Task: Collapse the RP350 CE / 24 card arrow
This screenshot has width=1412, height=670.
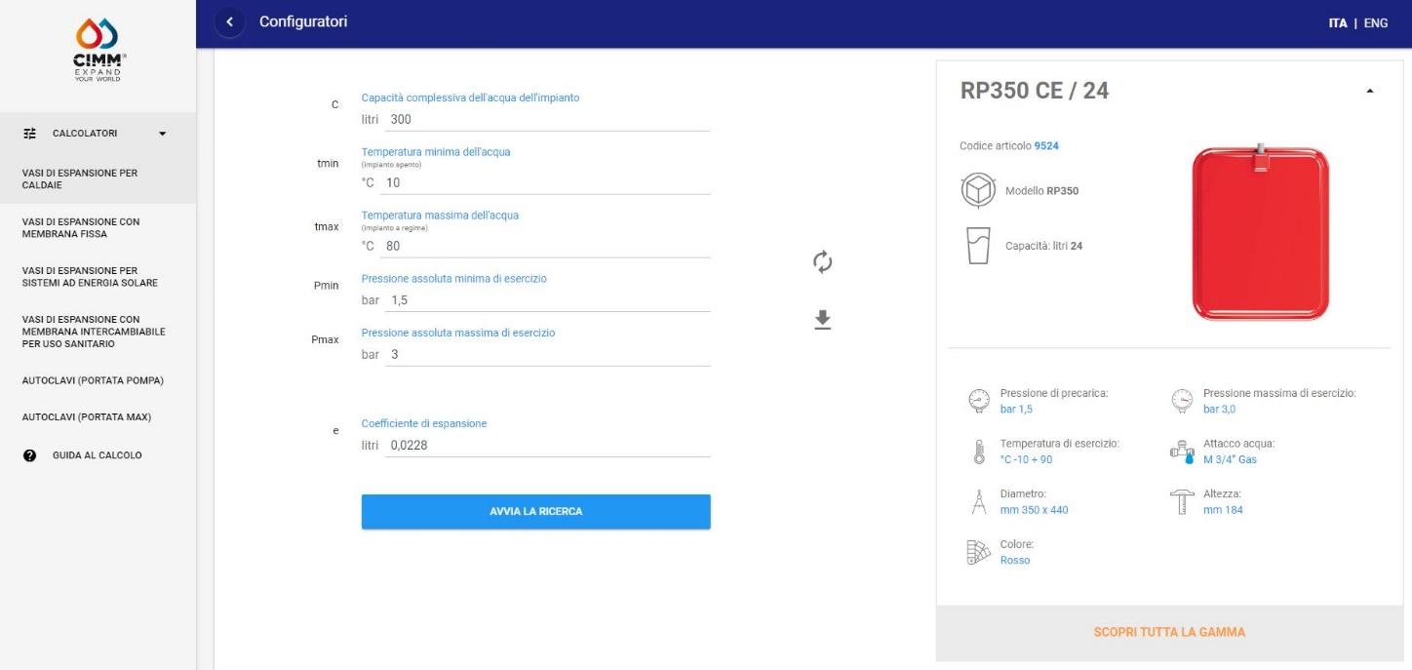Action: (1370, 92)
